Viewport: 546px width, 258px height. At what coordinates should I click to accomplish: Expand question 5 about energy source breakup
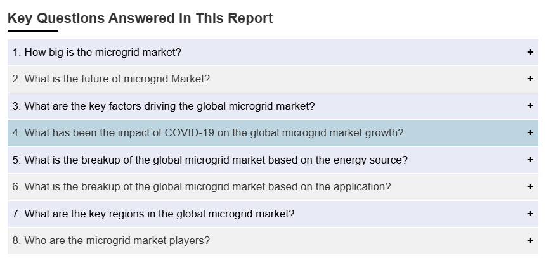pyautogui.click(x=210, y=160)
